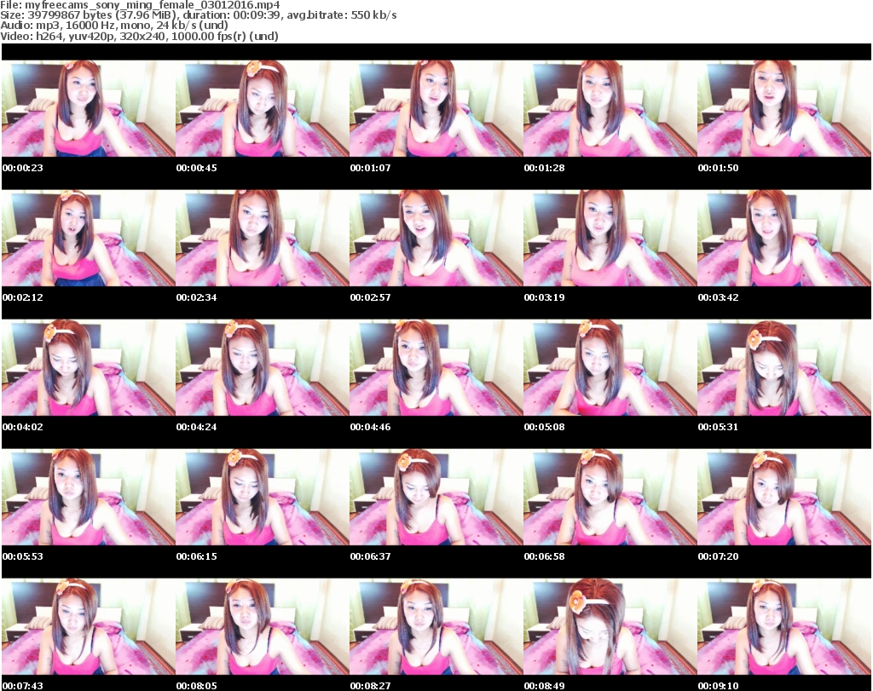
Task: Click the thumbnail frame stamped 00:05:31
Action: coord(784,368)
